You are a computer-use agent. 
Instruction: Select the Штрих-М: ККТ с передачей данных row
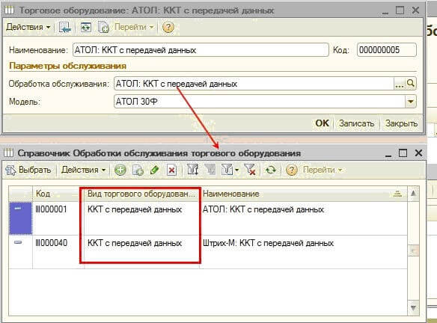tap(207, 252)
